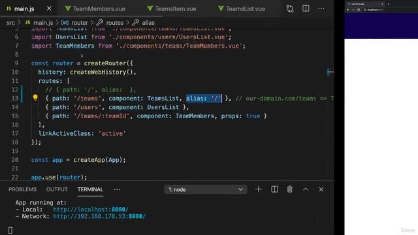Screen dimensions: 418x235
Task: Click the src breadcrumb
Action: (x=10, y=23)
